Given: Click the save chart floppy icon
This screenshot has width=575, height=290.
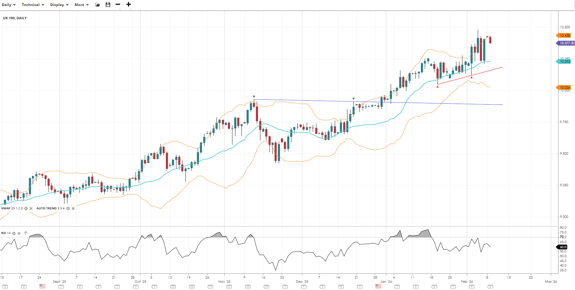Looking at the screenshot, I should 108,5.
